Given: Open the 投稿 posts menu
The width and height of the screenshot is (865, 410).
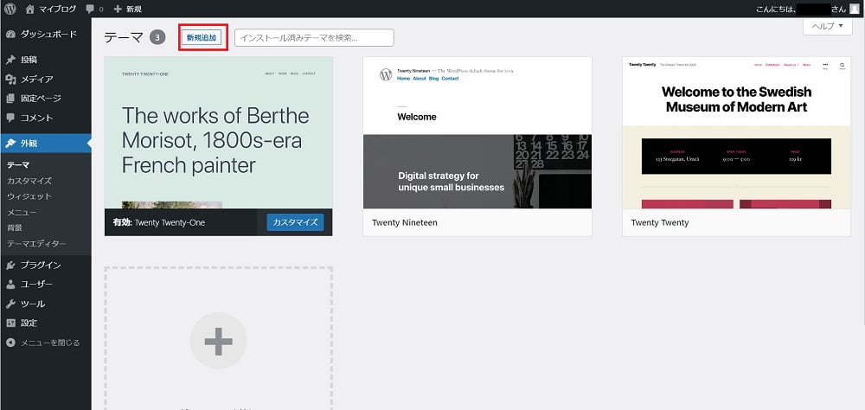Looking at the screenshot, I should click(x=29, y=60).
